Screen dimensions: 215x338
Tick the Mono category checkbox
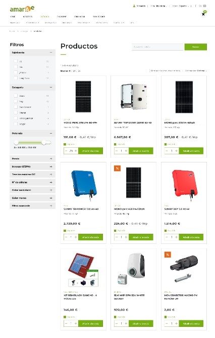pyautogui.click(x=16, y=96)
